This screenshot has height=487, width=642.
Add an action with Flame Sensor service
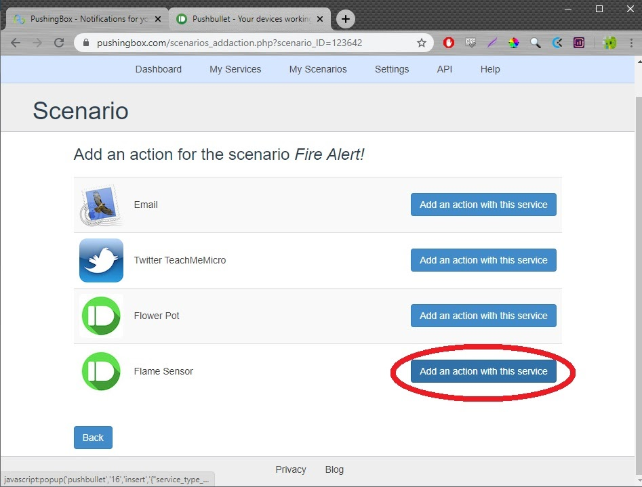[483, 371]
